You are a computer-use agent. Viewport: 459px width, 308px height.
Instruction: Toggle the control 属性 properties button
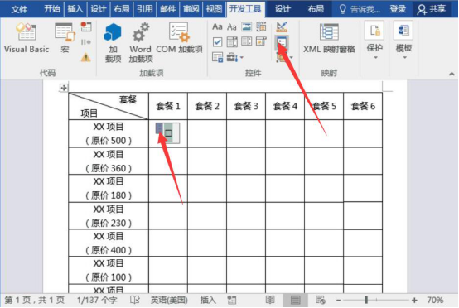point(282,43)
